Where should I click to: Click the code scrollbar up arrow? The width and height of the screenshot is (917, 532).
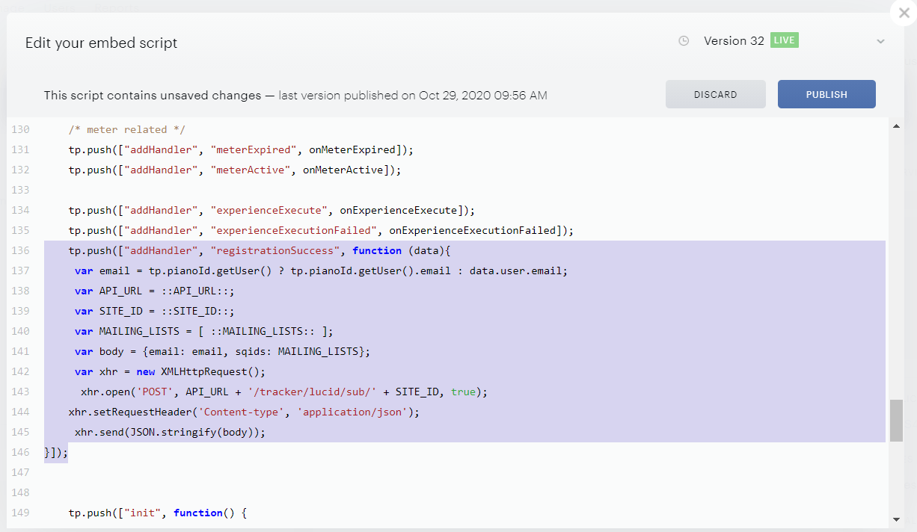[x=896, y=127]
